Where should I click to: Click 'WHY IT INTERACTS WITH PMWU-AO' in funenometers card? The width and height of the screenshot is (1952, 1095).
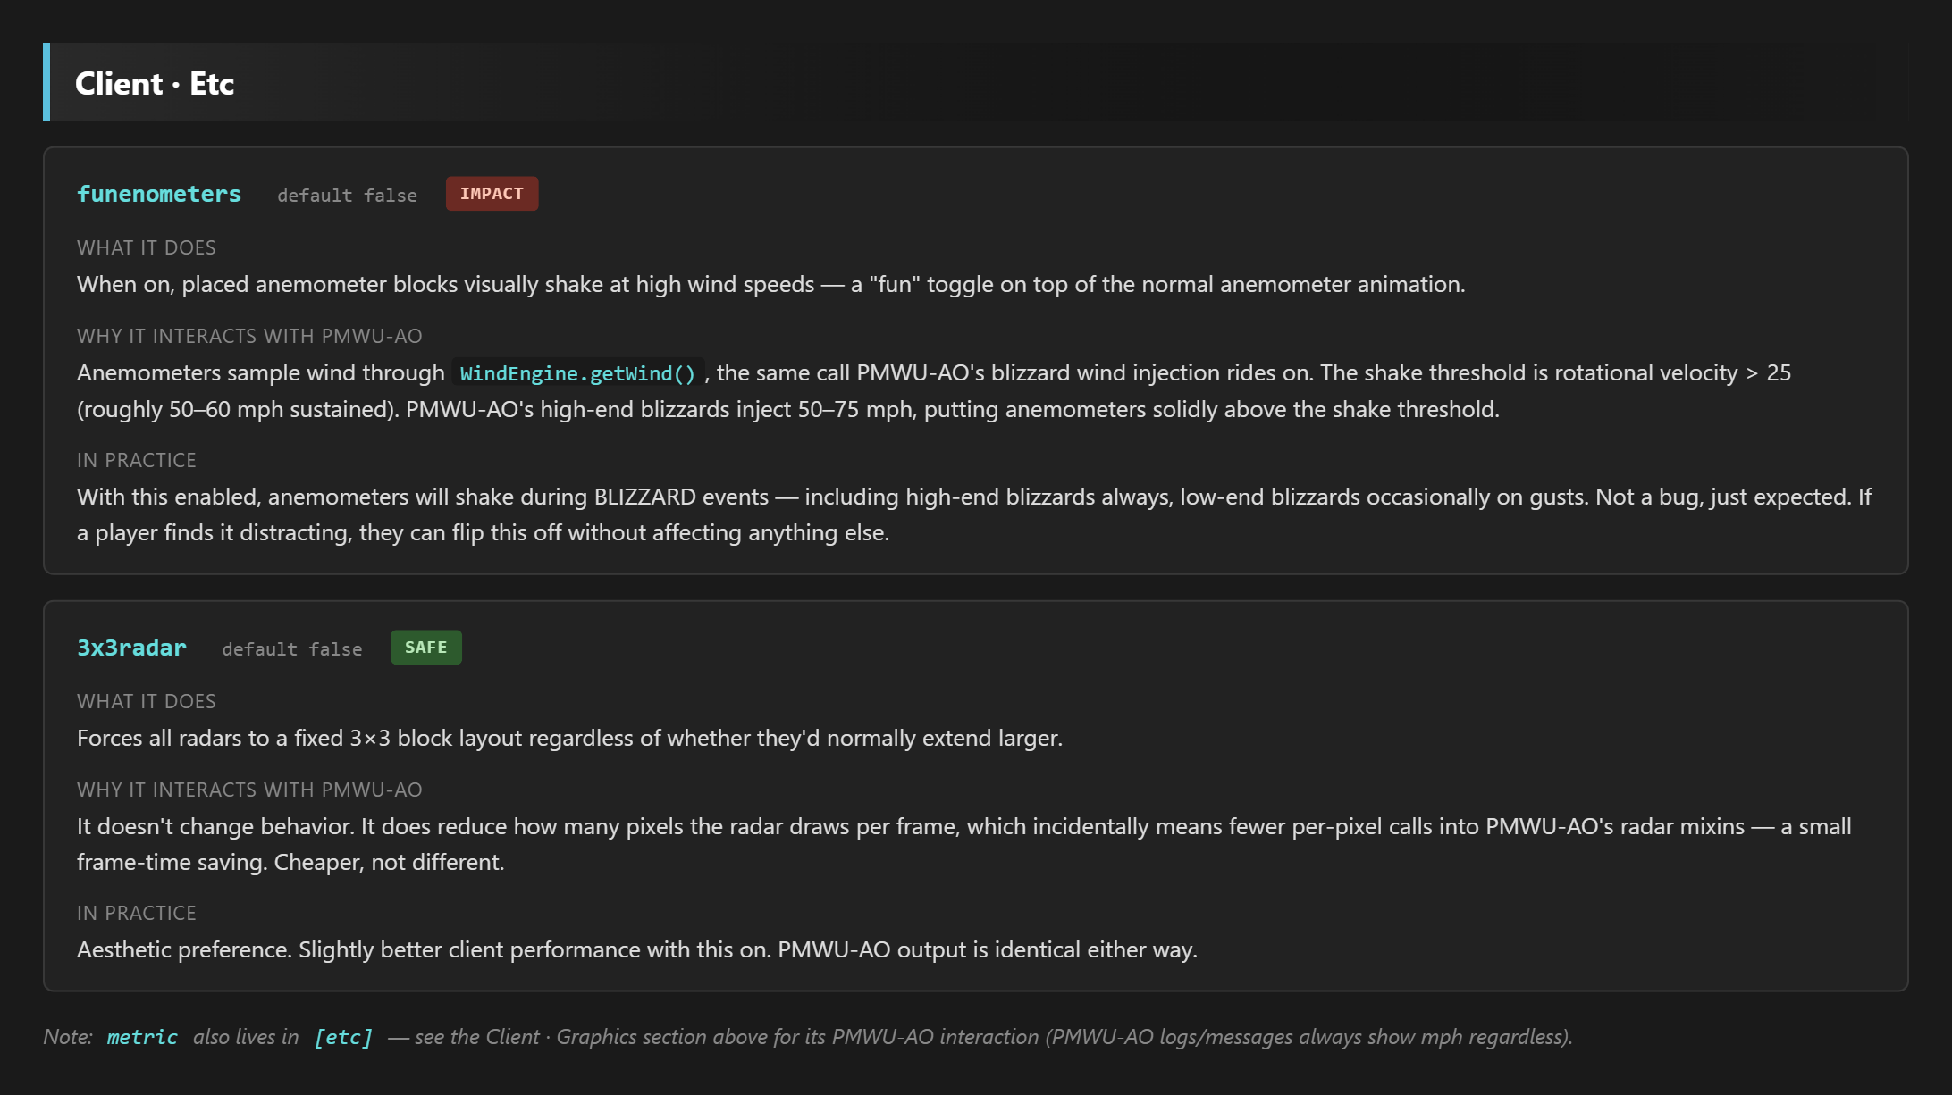[x=249, y=336]
